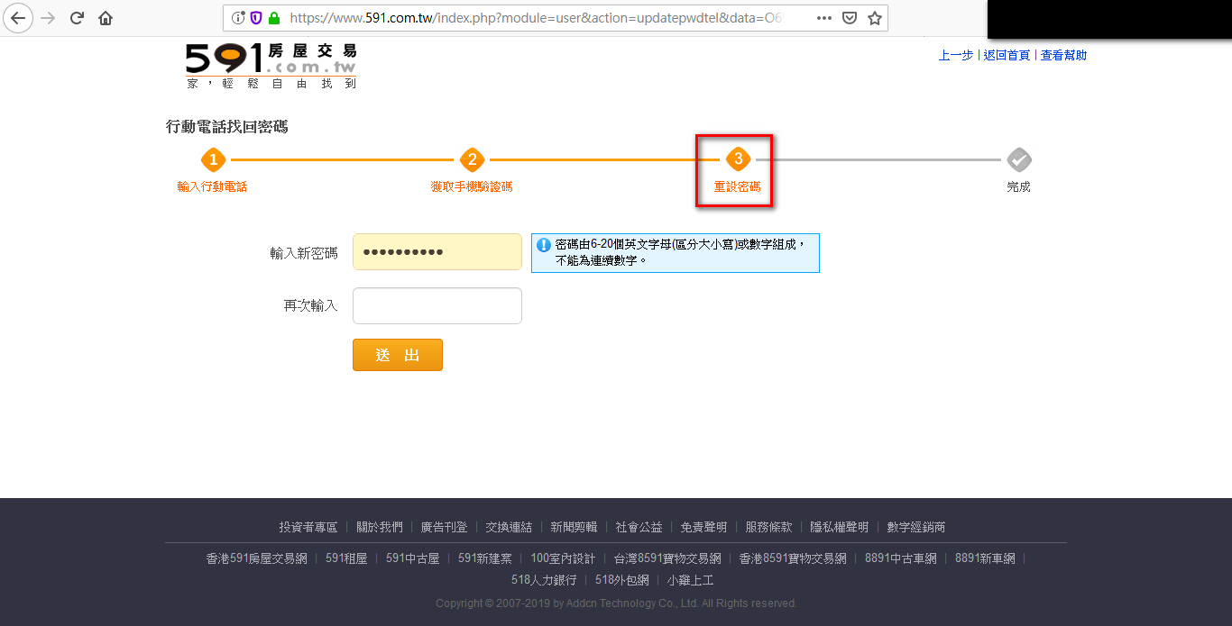Click the browser forward arrow
Screen dimensions: 1232x626
click(x=48, y=18)
